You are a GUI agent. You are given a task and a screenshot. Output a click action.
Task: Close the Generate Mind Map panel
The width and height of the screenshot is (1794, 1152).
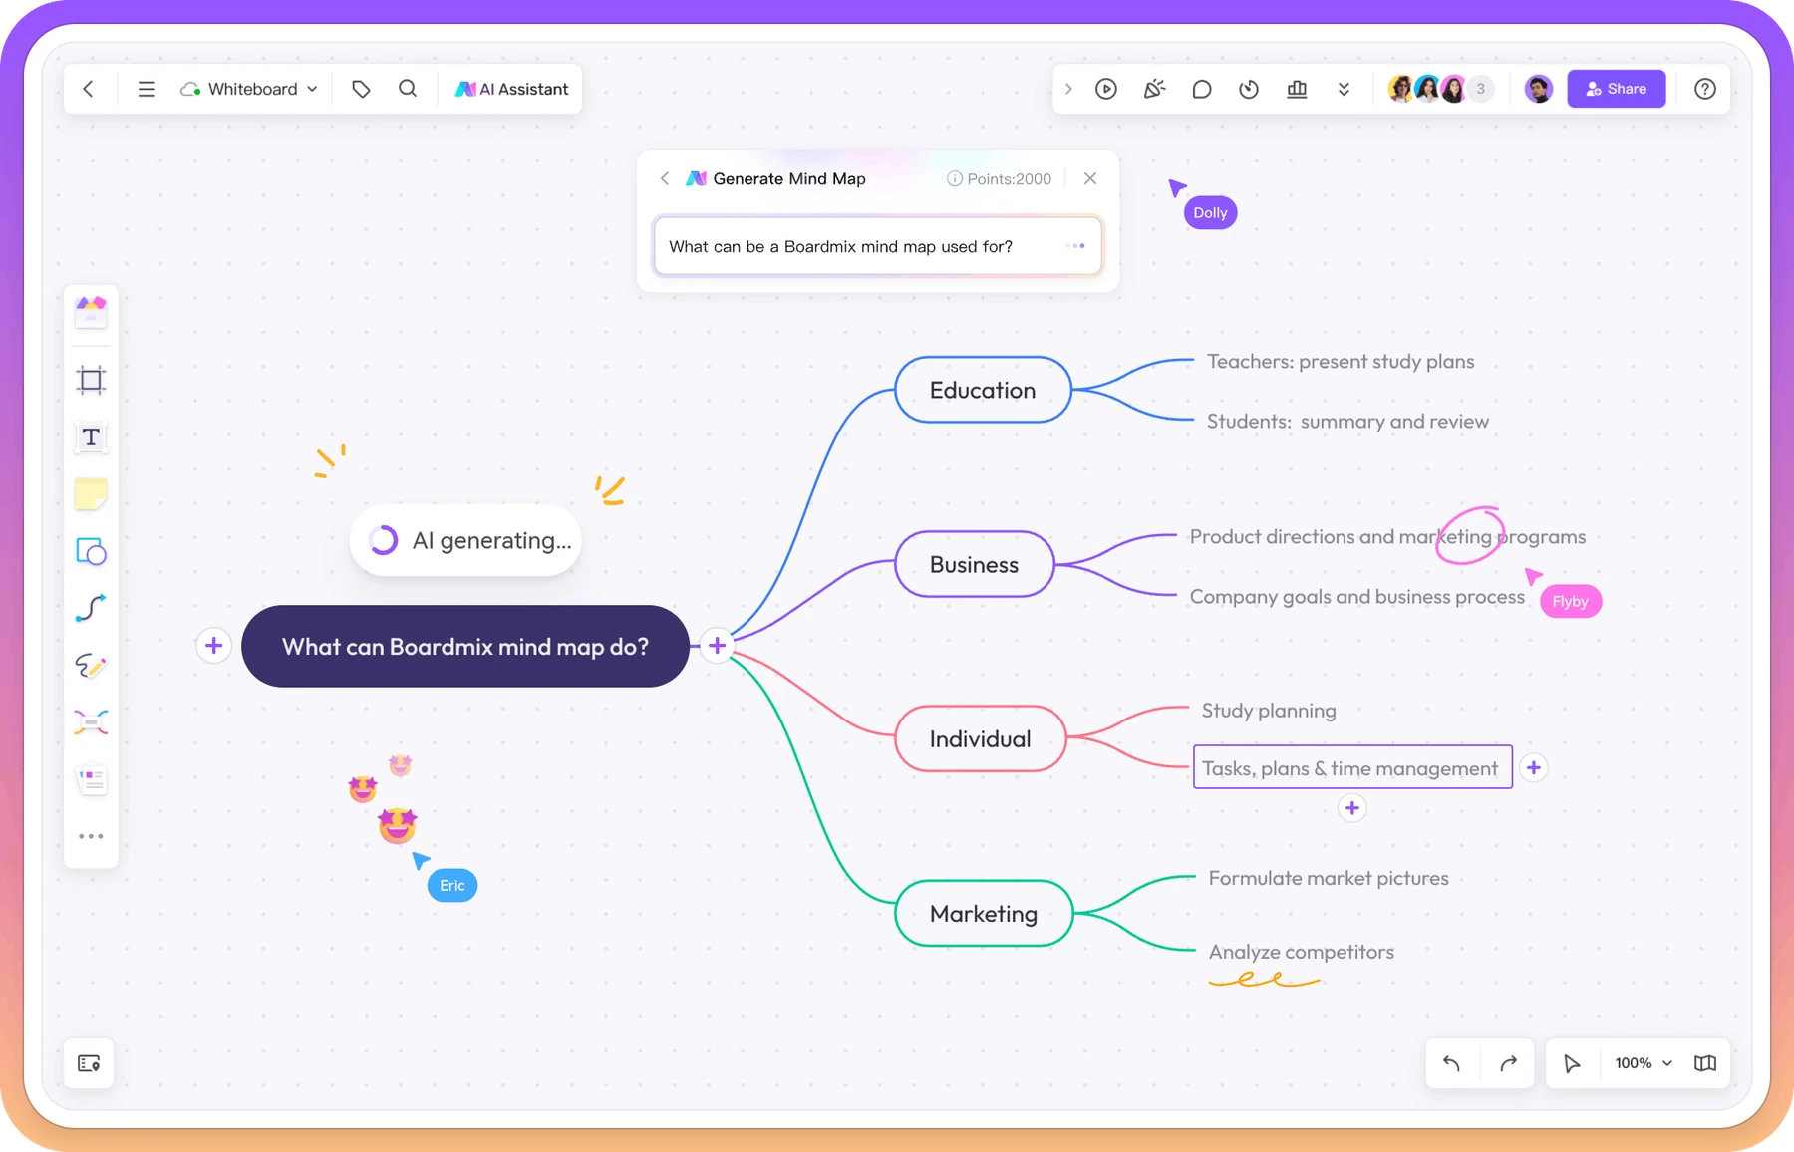tap(1090, 178)
